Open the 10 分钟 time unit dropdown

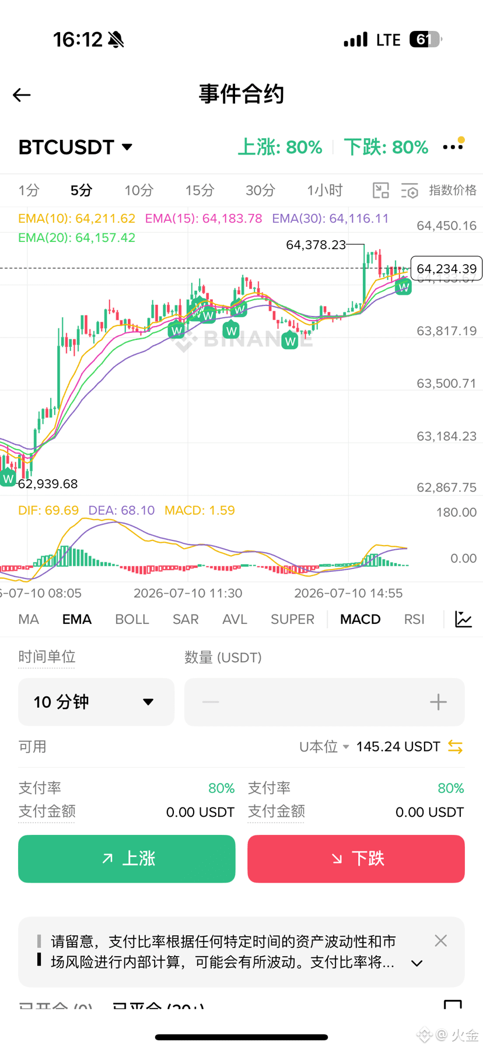pyautogui.click(x=96, y=702)
